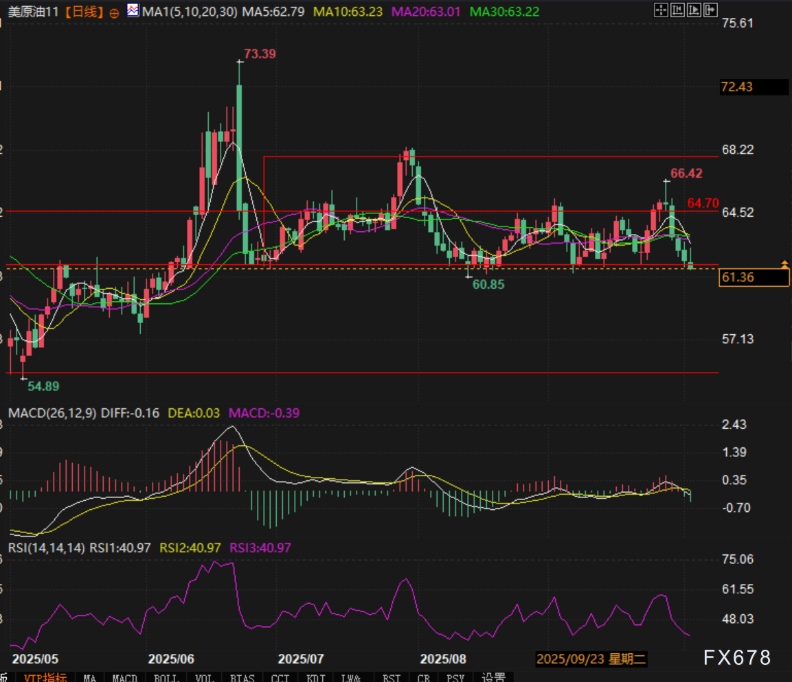The height and width of the screenshot is (682, 792).
Task: Select the VOL indicator tab
Action: pos(204,677)
